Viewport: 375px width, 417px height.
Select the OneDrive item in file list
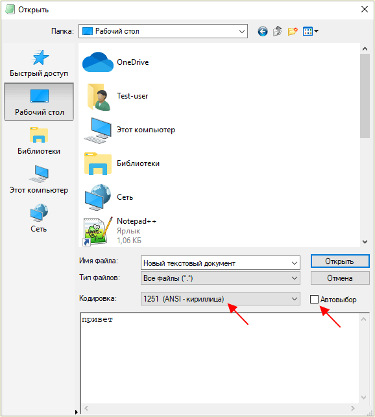pos(115,62)
